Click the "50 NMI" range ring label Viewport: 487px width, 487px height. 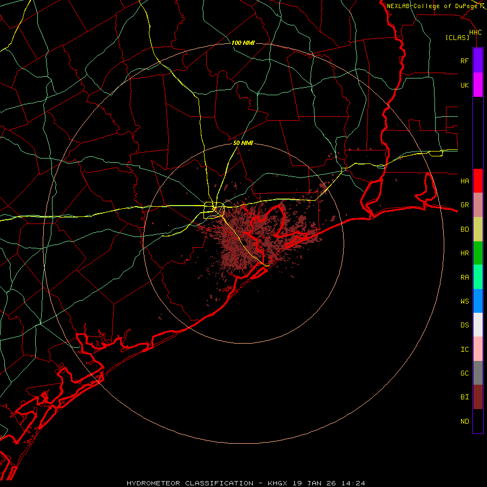[x=243, y=143]
